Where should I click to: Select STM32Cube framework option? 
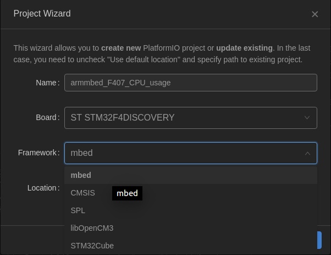[x=92, y=246]
